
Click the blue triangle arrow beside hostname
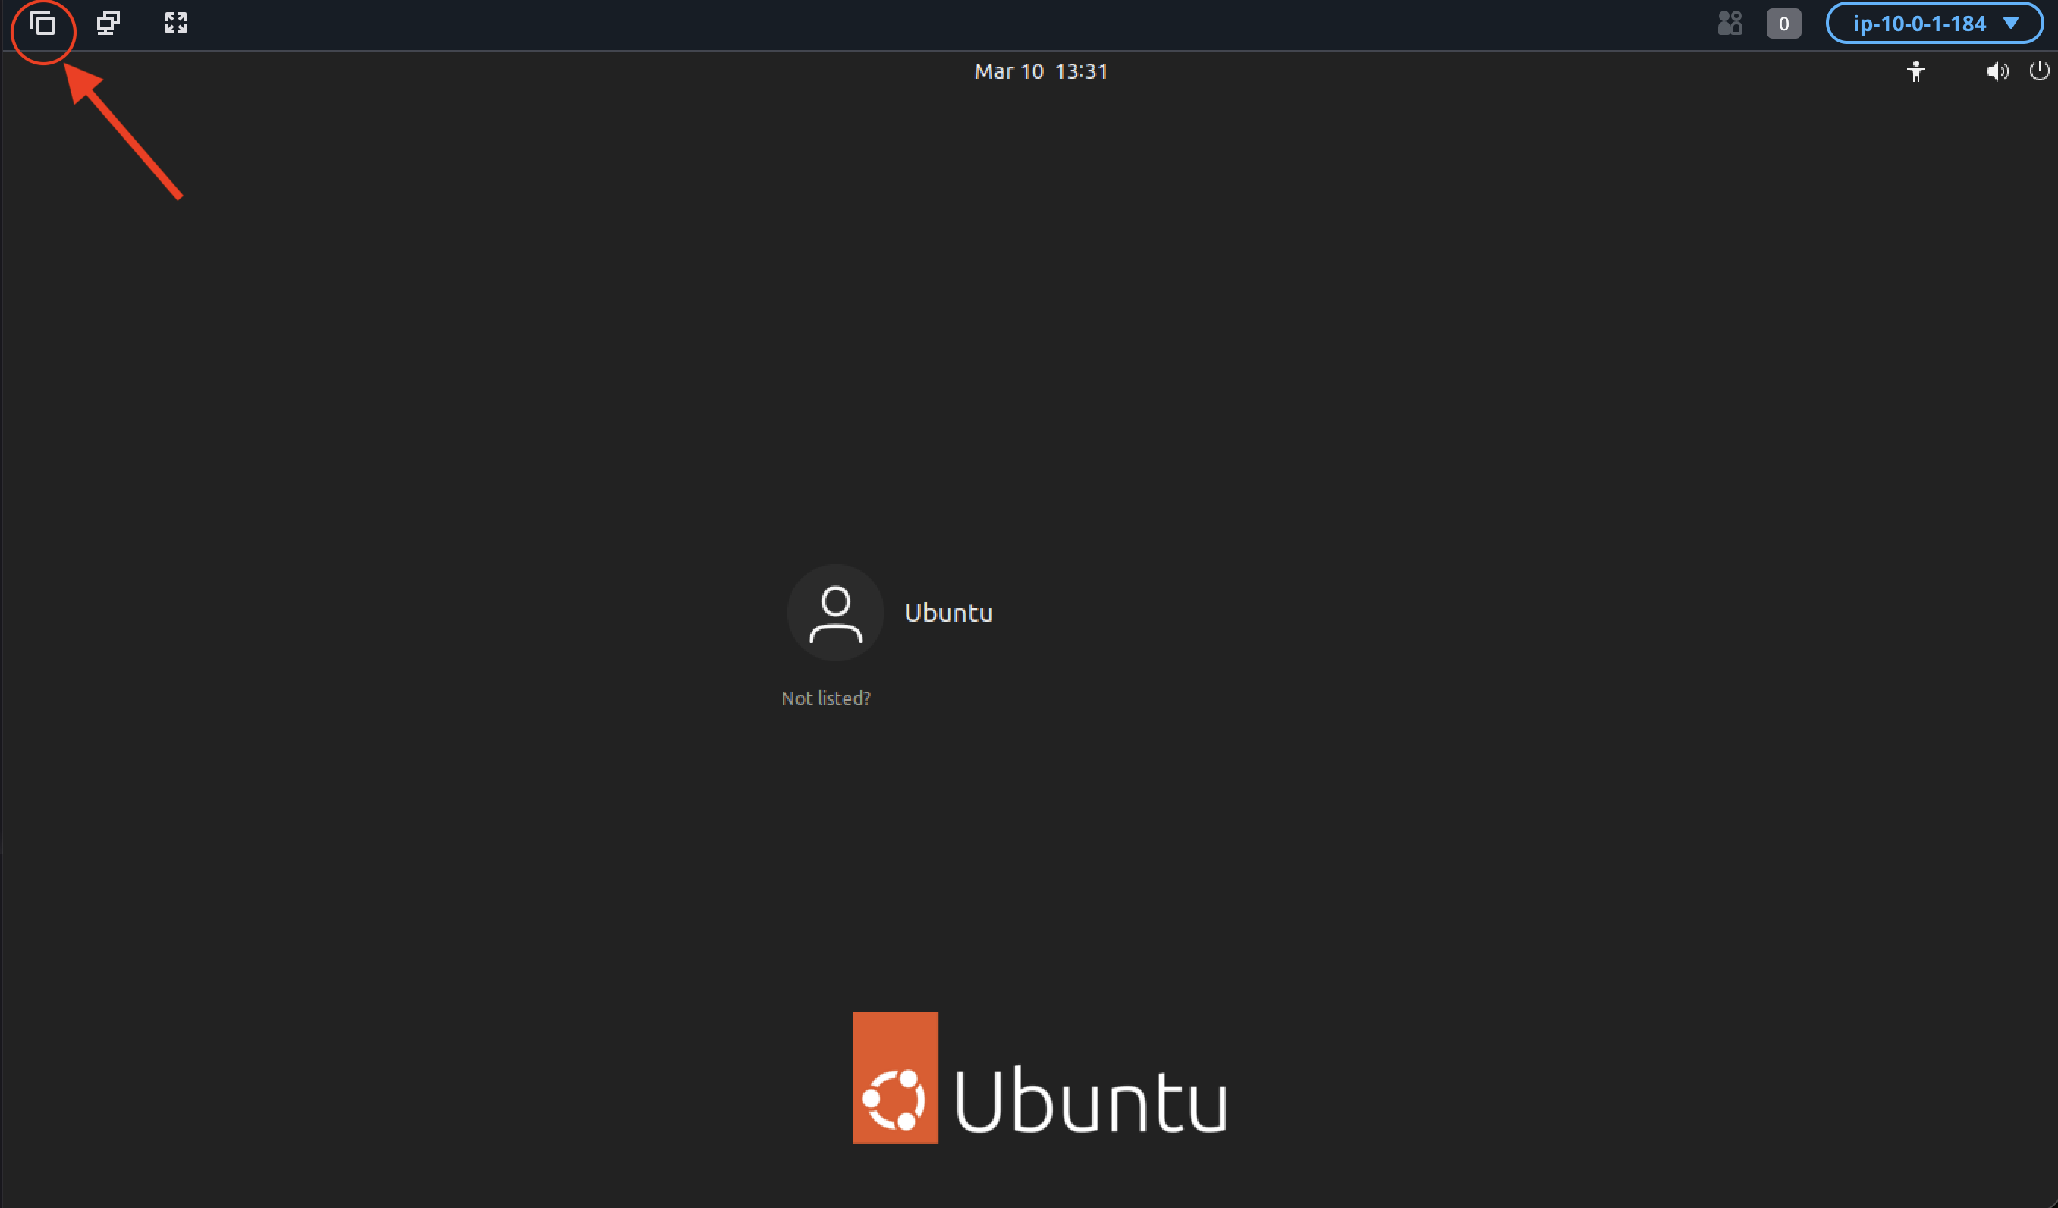point(2011,23)
